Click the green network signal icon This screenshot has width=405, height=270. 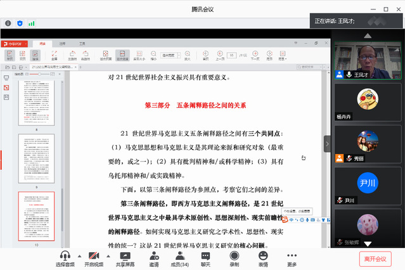[x=31, y=23]
